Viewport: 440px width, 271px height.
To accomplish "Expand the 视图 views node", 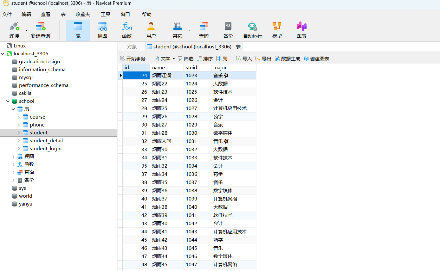I will click(x=13, y=157).
